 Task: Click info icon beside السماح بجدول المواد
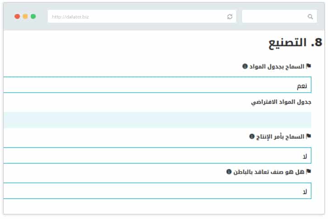point(245,66)
